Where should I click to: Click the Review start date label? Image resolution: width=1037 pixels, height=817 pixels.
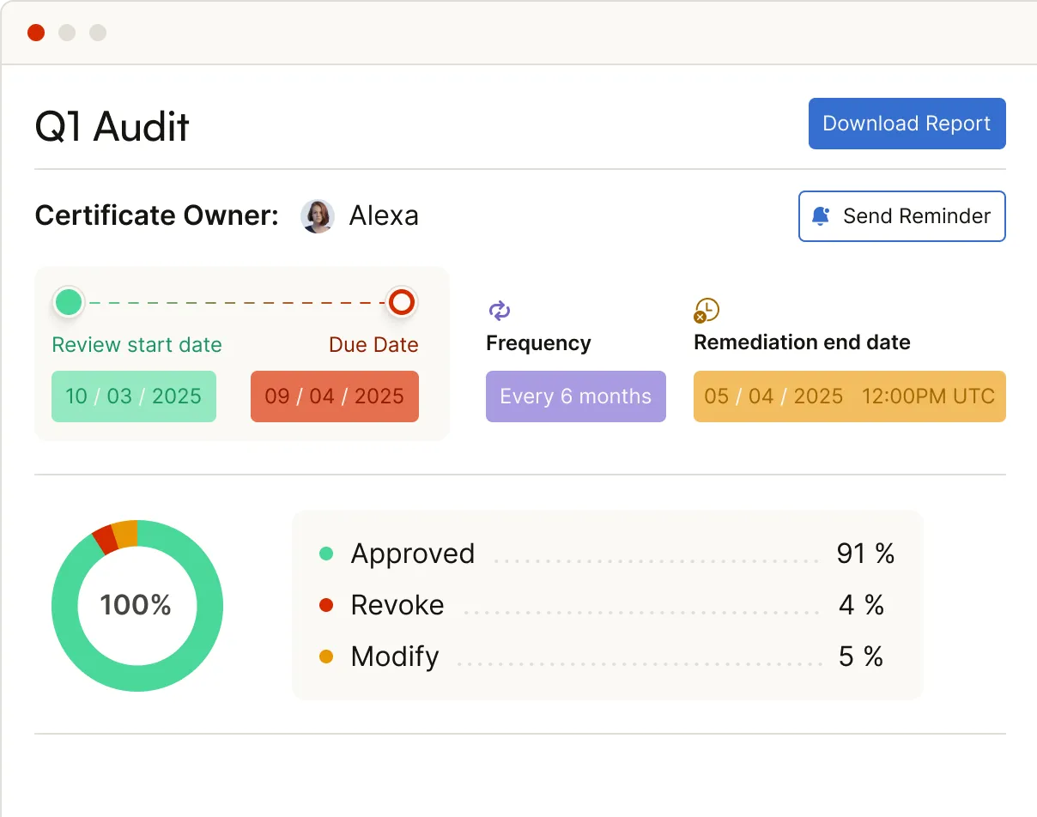click(137, 345)
